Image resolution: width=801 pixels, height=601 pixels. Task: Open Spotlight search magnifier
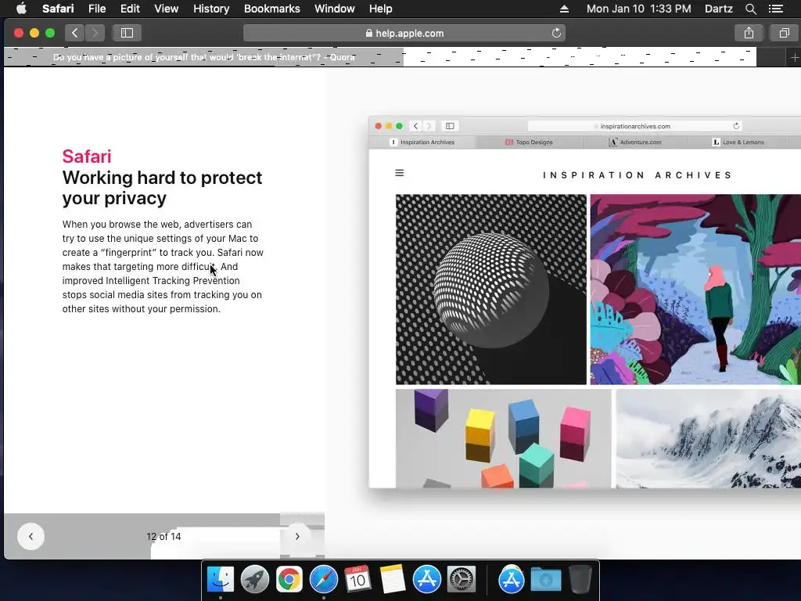(750, 9)
